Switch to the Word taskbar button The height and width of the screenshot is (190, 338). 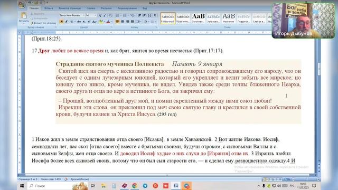(176, 186)
